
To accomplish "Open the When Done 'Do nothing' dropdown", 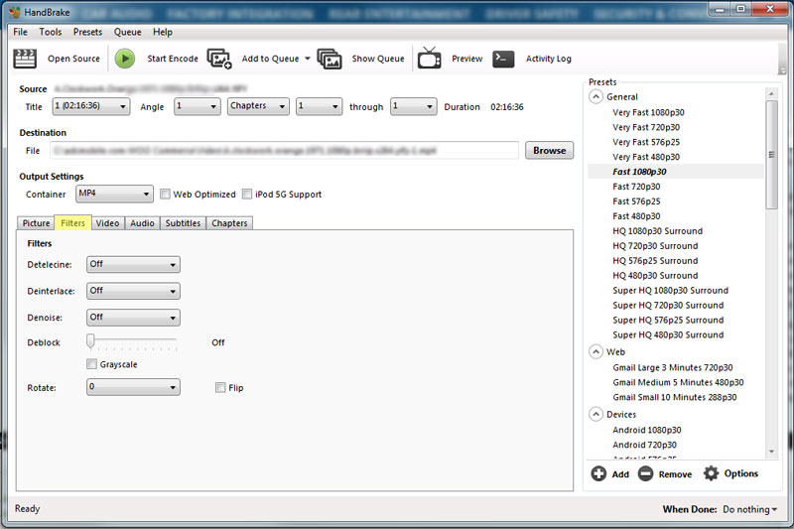I will [750, 509].
